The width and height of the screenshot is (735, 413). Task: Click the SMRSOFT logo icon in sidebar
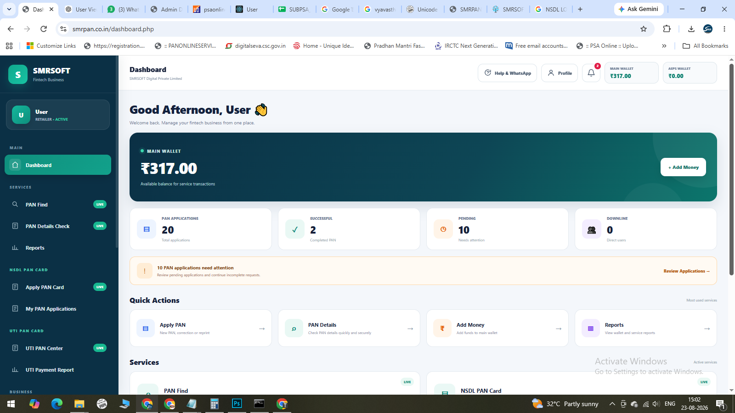[x=18, y=74]
